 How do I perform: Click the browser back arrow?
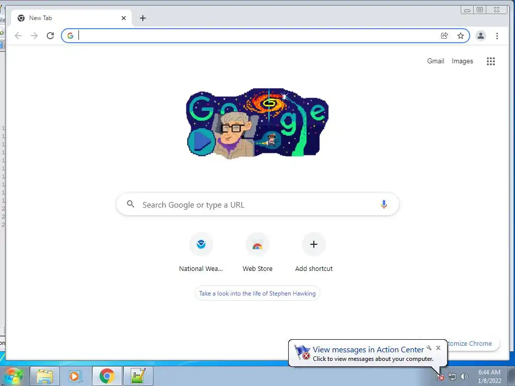[18, 36]
